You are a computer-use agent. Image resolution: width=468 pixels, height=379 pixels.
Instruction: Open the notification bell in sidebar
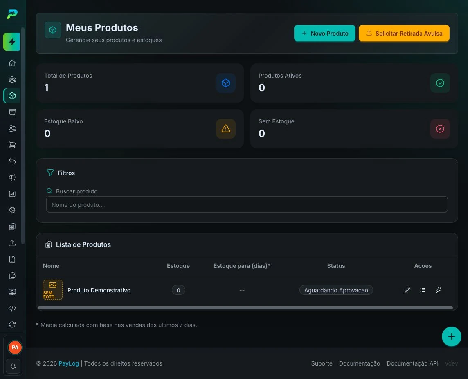pyautogui.click(x=13, y=366)
